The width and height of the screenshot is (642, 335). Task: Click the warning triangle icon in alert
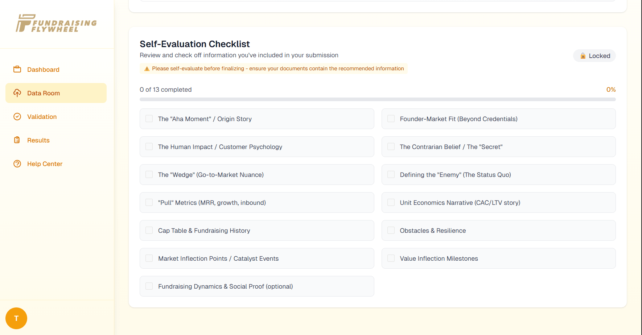147,69
